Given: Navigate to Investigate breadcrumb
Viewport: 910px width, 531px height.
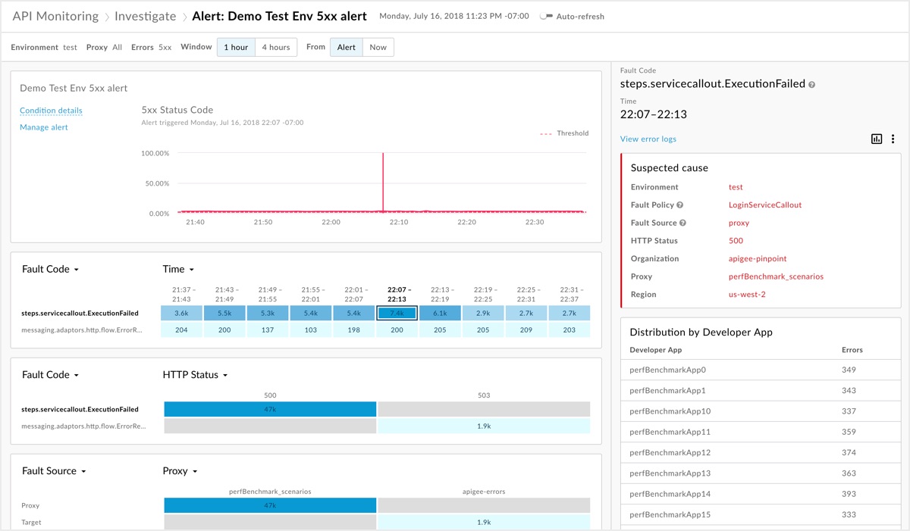Looking at the screenshot, I should pos(145,16).
